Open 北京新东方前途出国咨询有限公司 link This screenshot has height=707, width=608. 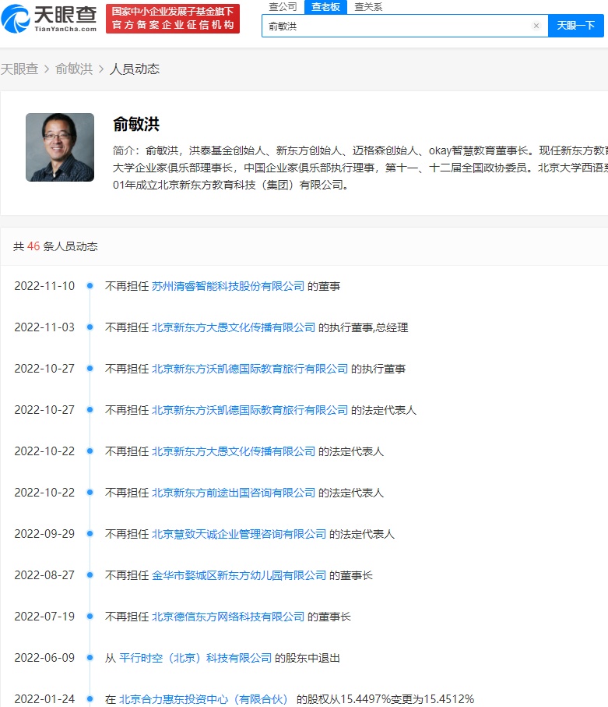(234, 493)
